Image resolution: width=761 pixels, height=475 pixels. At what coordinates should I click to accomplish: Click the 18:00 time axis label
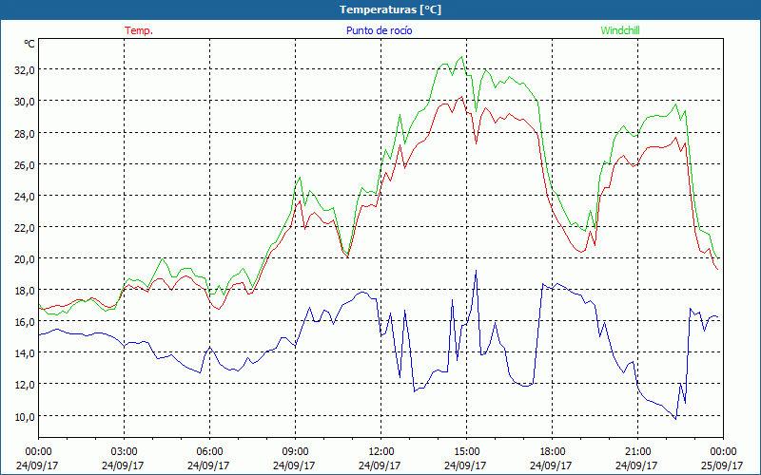[553, 451]
